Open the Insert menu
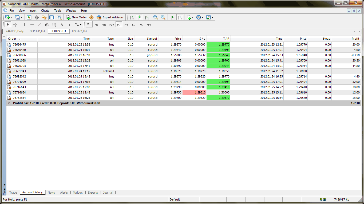The width and height of the screenshot is (364, 204). tap(33, 11)
